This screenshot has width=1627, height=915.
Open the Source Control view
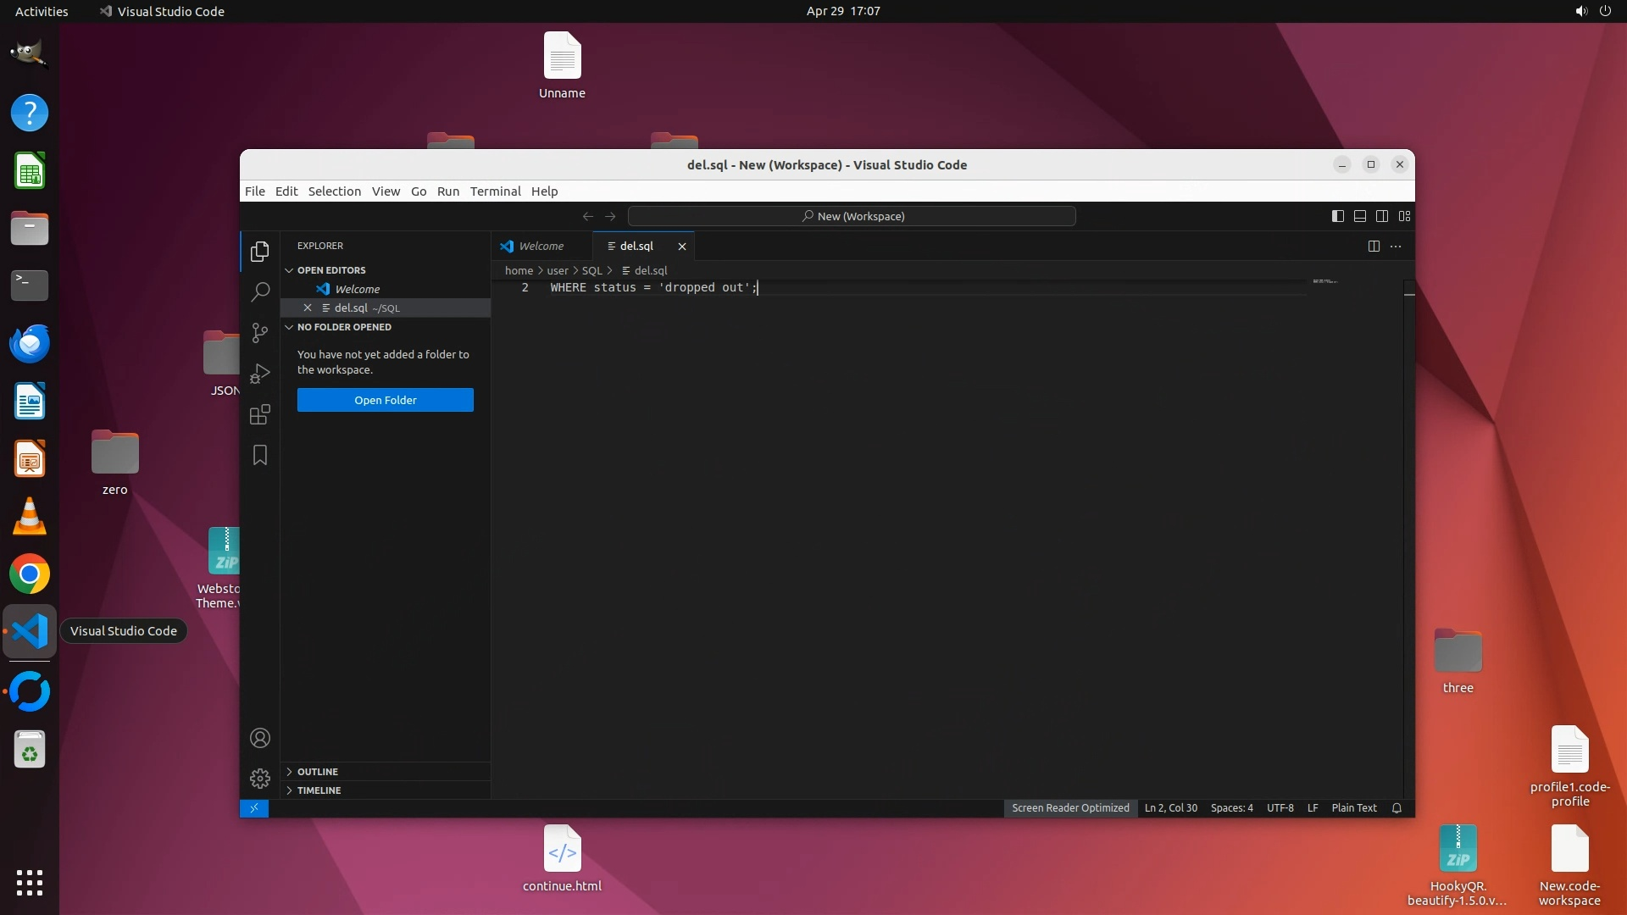coord(260,333)
